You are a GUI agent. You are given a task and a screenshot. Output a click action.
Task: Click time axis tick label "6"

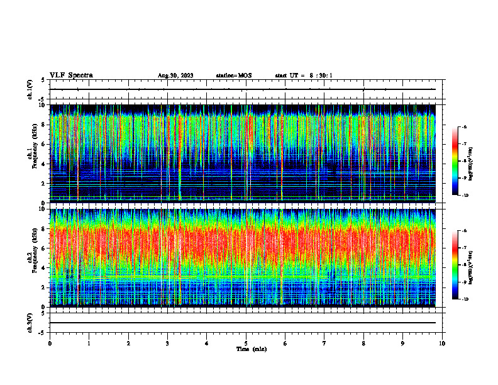285,343
